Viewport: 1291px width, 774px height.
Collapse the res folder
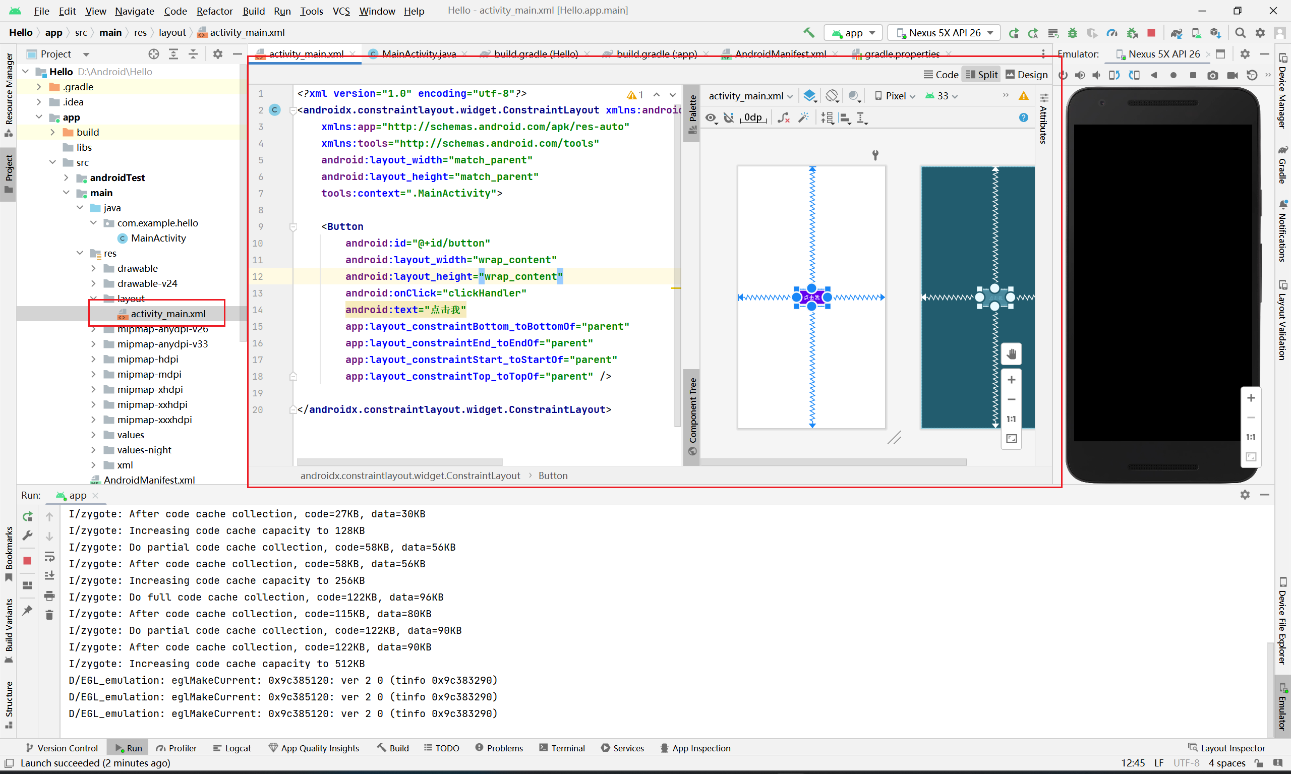pos(80,253)
